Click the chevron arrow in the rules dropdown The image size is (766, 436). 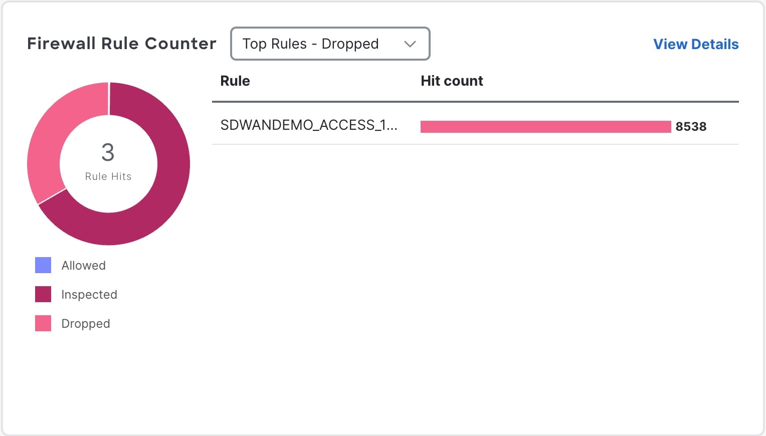click(410, 44)
